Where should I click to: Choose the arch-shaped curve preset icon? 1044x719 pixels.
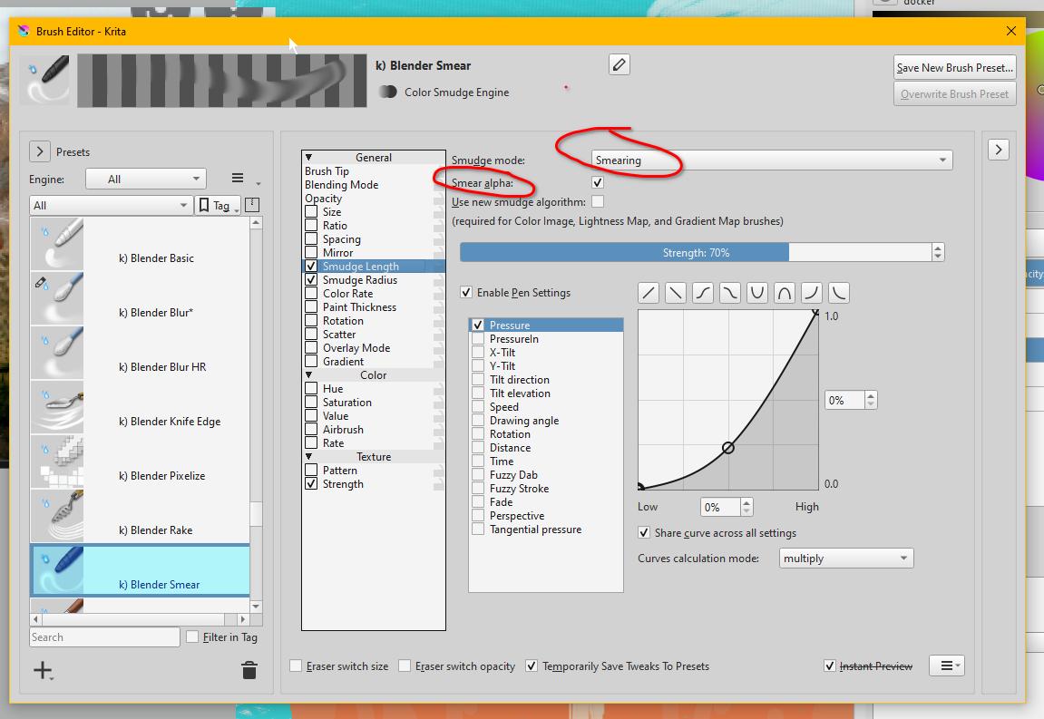click(785, 293)
